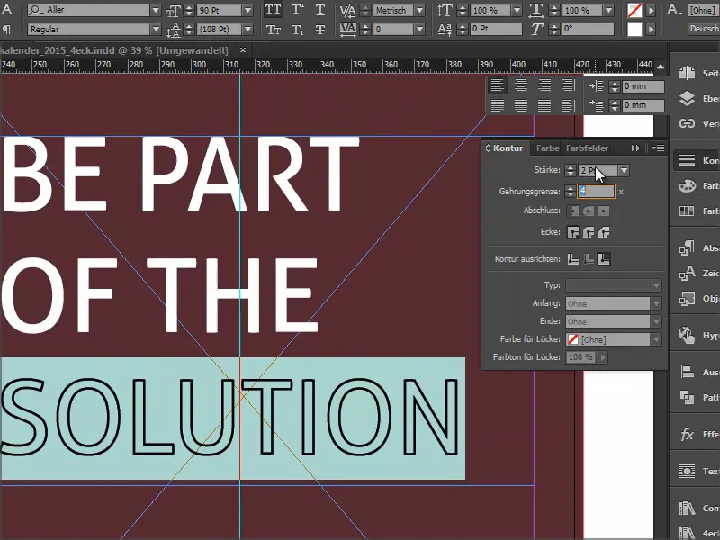Screen dimensions: 720x540
Task: Toggle Small Caps (Tт) formatting
Action: pyautogui.click(x=274, y=30)
